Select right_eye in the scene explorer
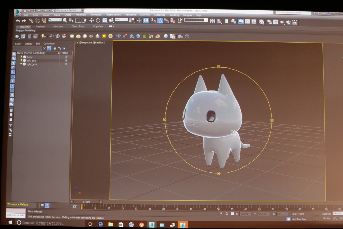Screen dimensions: 343x229 click(x=32, y=64)
